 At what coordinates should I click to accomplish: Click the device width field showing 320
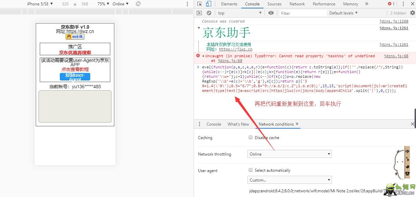point(65,4)
